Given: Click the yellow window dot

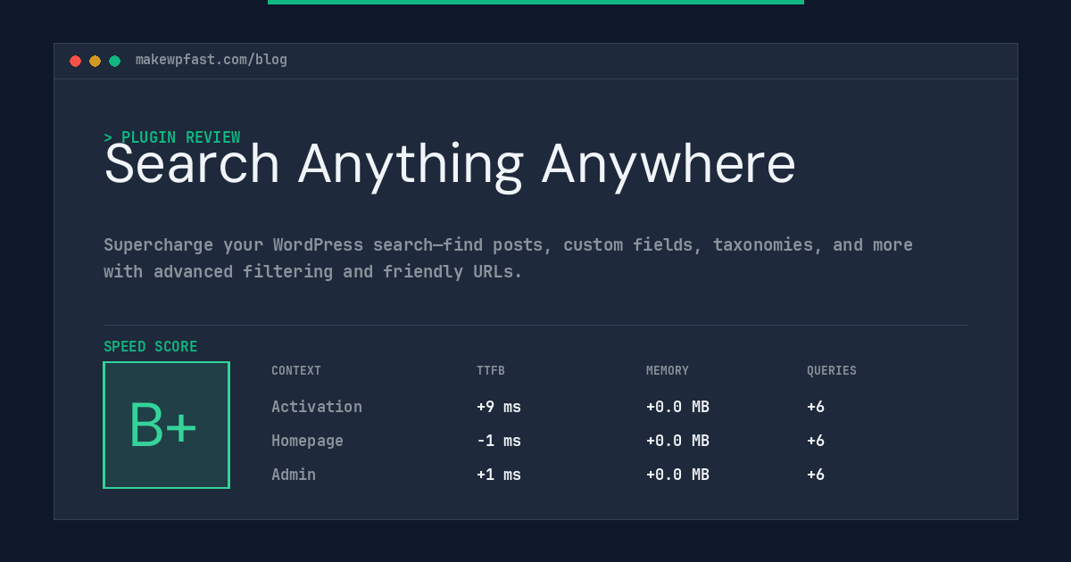Looking at the screenshot, I should point(95,61).
